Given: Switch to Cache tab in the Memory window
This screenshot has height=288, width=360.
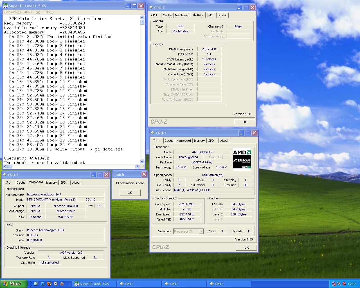Looking at the screenshot, I should 167,15.
